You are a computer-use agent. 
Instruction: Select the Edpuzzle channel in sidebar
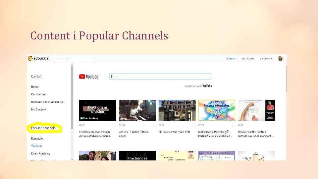[37, 139]
